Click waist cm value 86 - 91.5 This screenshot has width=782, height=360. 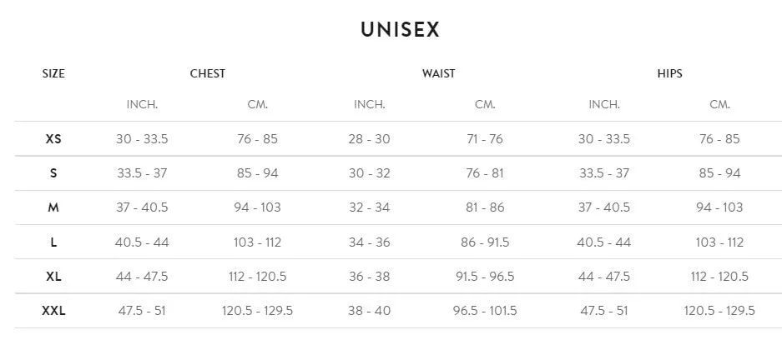point(485,242)
